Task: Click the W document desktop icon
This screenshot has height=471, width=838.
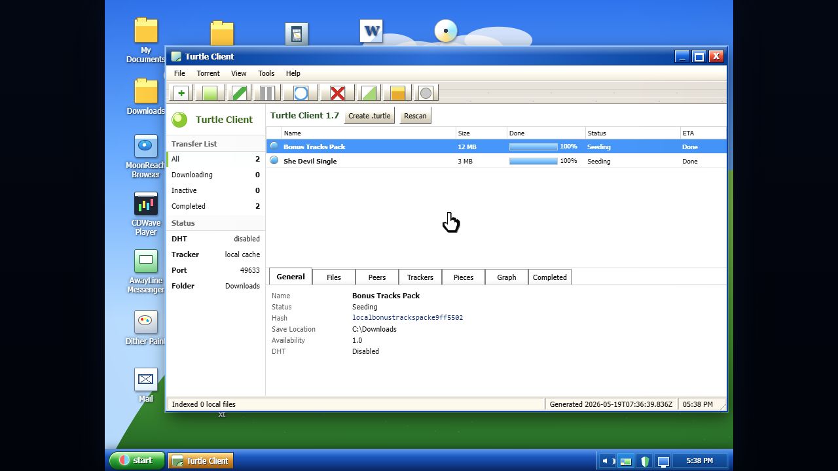Action: point(371,31)
